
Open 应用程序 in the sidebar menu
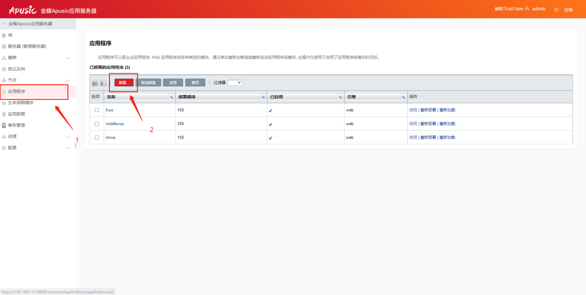(x=17, y=92)
